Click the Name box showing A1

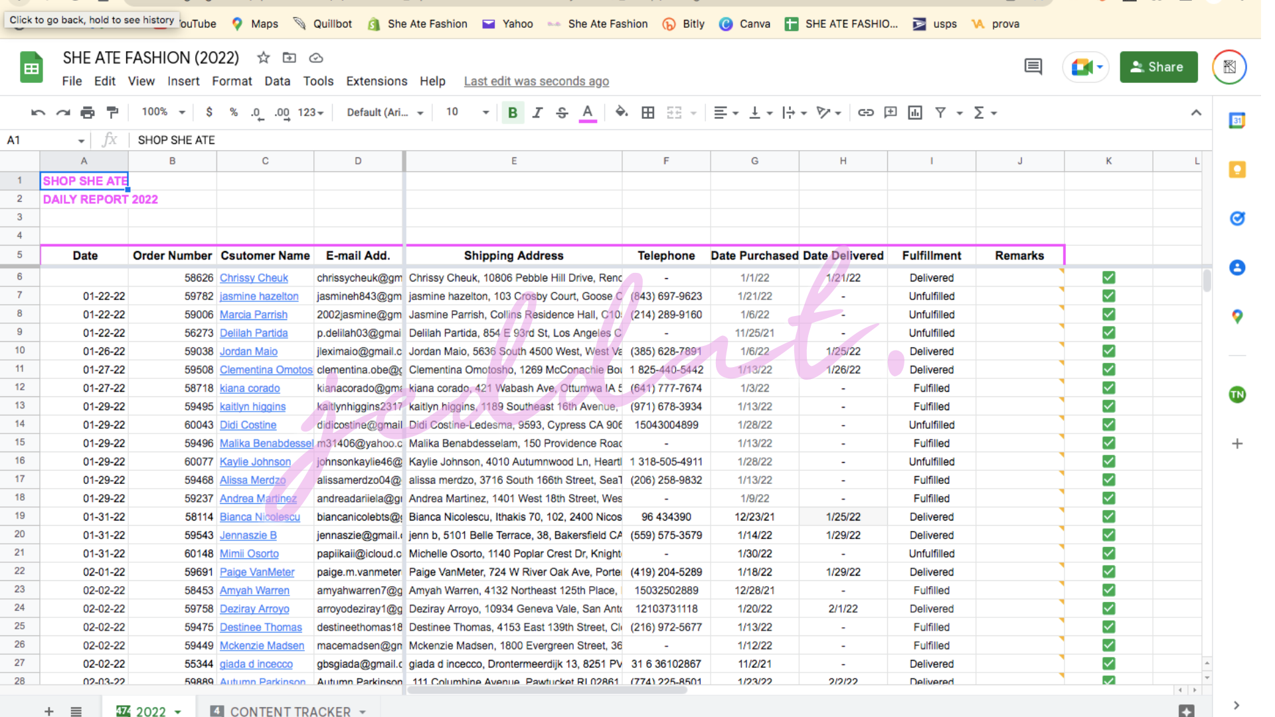click(x=44, y=140)
